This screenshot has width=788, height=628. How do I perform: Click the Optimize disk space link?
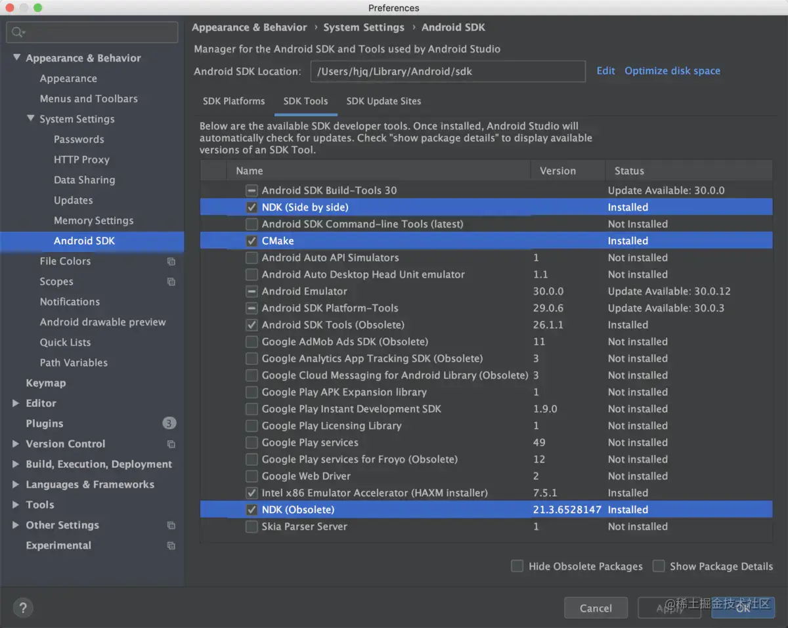[672, 71]
